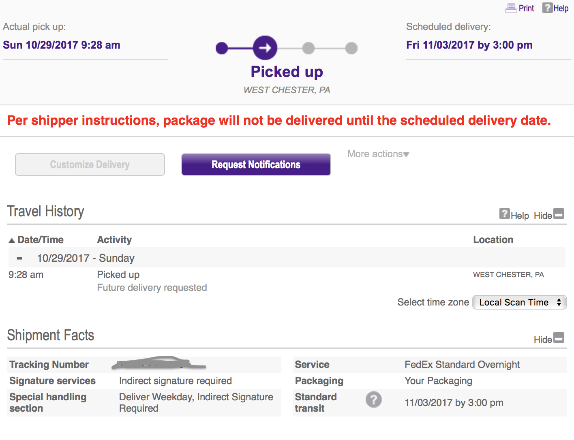Click the Standard transit question mark icon

point(373,399)
